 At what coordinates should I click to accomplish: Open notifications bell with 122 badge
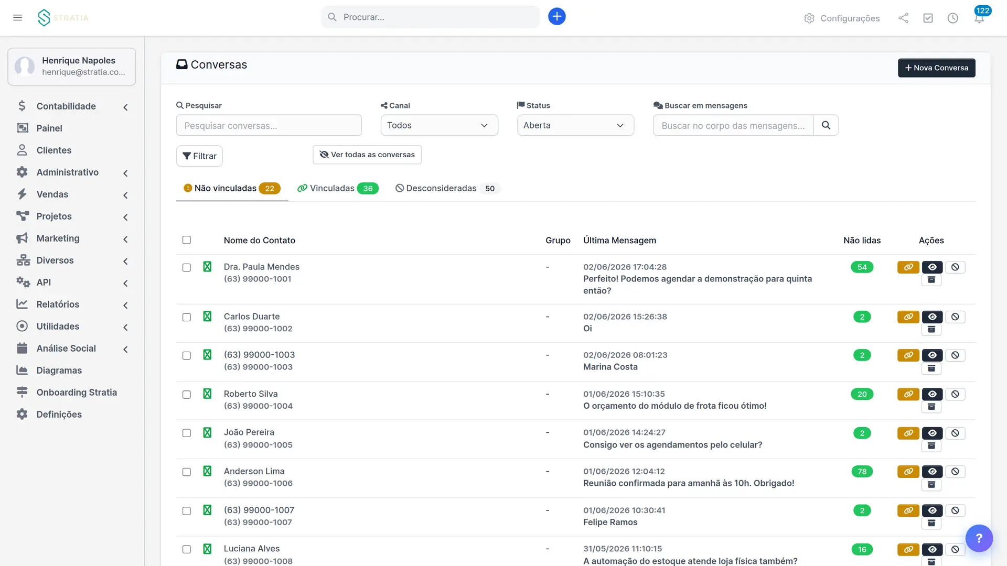pos(979,17)
